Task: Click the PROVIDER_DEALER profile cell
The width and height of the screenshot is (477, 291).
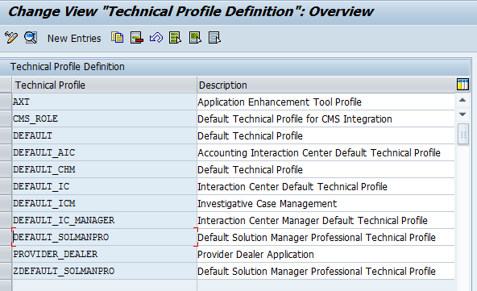Action: pyautogui.click(x=105, y=254)
